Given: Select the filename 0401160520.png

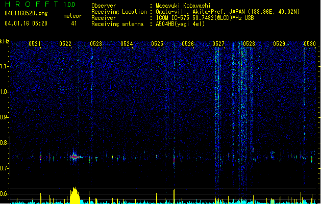Looking at the screenshot, I should coord(26,14).
